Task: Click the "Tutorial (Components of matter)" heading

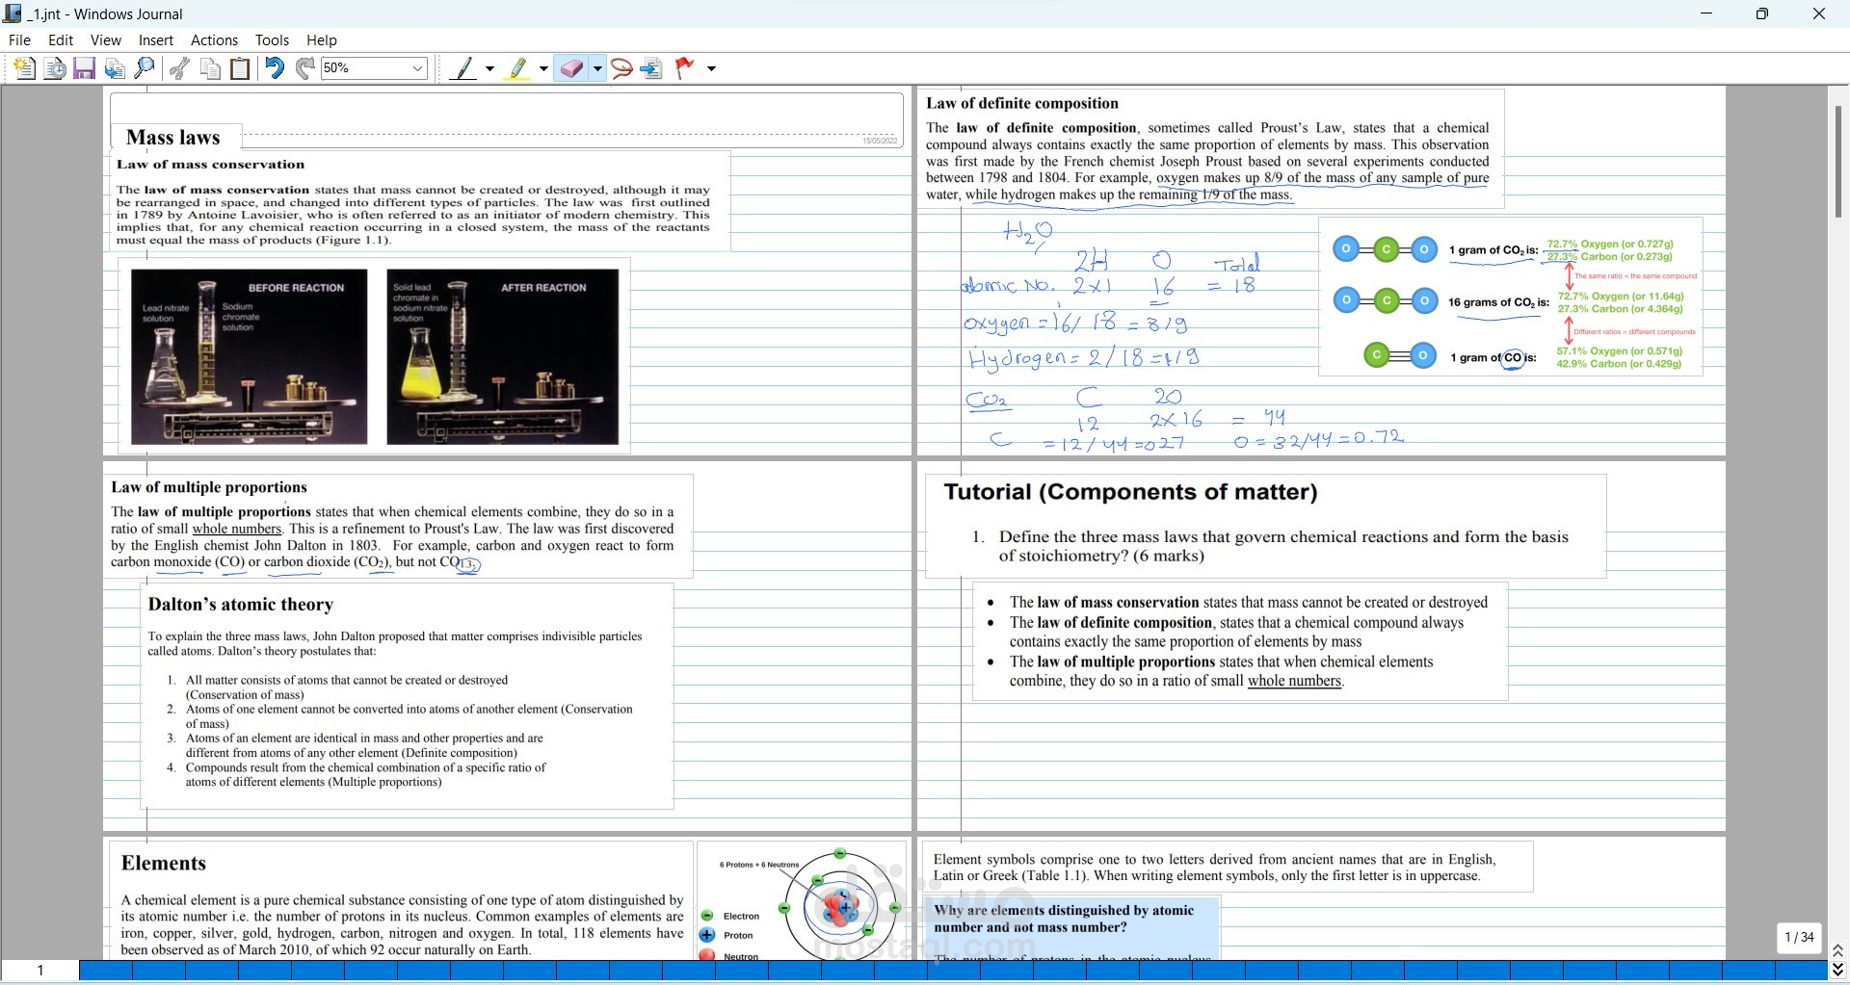Action: point(1131,492)
